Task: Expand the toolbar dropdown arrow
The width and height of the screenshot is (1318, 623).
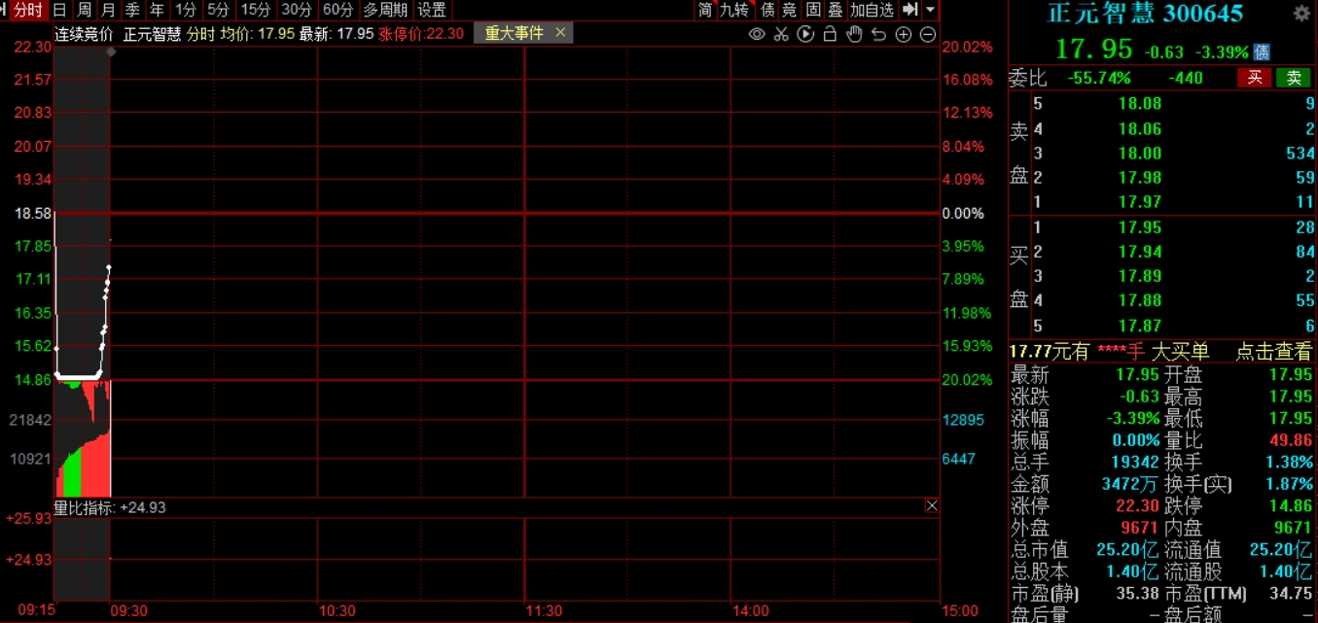Action: tap(930, 10)
